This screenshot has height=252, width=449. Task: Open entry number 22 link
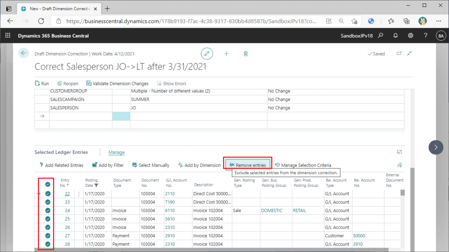67,193
